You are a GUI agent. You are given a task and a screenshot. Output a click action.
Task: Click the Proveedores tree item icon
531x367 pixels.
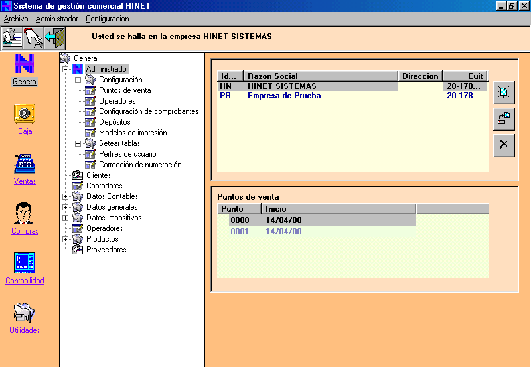click(78, 250)
